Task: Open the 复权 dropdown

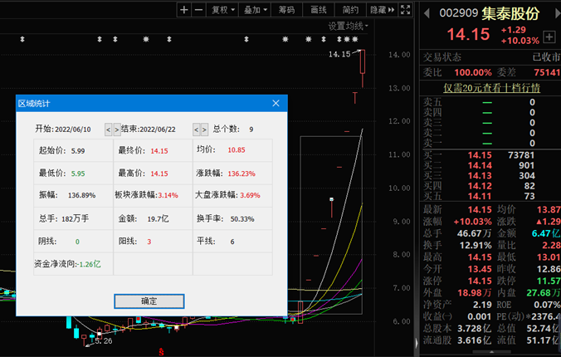Action: point(222,10)
